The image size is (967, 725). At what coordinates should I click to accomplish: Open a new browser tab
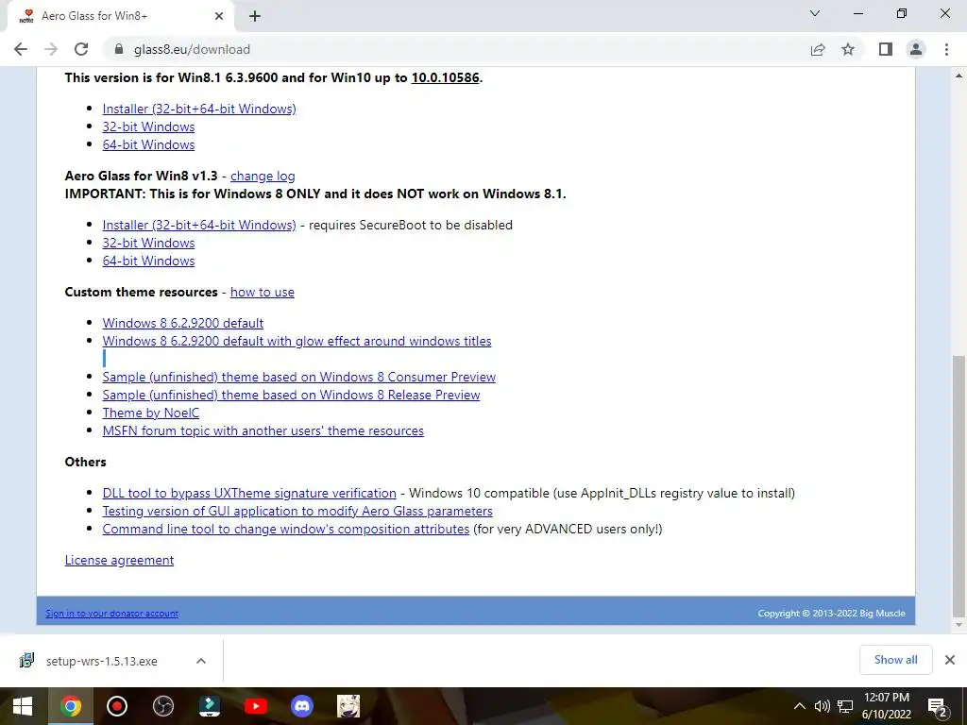255,16
